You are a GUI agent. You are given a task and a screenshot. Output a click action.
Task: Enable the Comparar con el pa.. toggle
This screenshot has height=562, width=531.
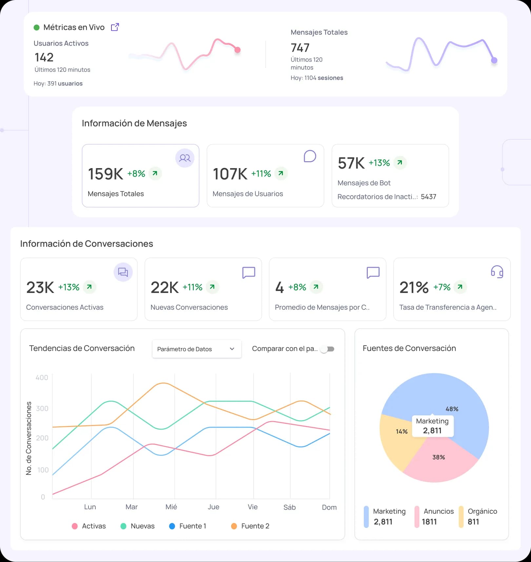click(x=327, y=349)
